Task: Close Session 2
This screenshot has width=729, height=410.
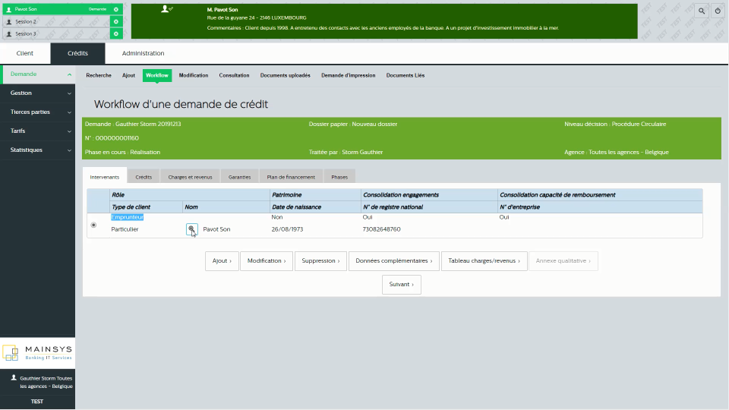Action: (x=116, y=21)
